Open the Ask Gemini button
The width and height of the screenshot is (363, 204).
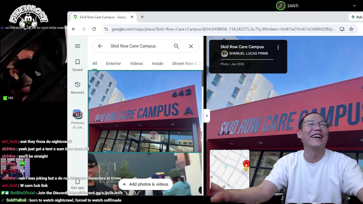click(x=356, y=17)
